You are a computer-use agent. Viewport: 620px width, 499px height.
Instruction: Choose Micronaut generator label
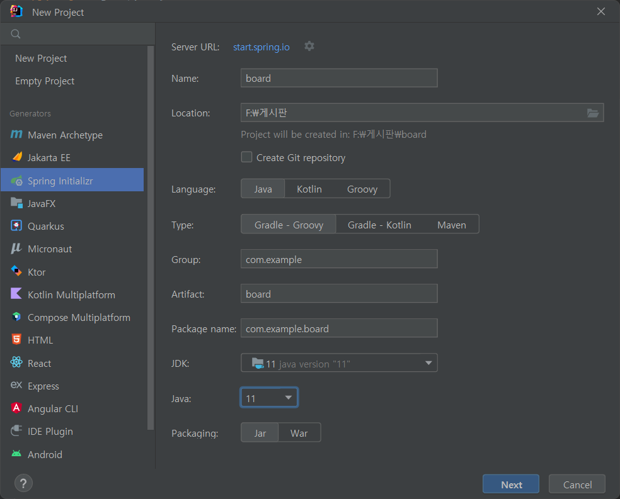50,249
